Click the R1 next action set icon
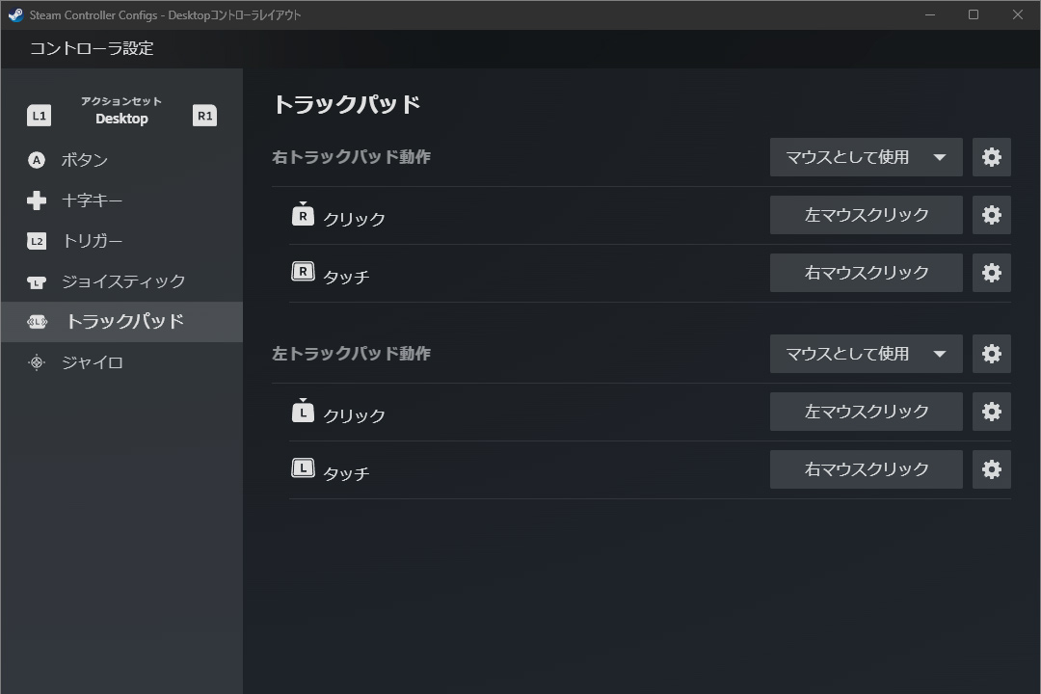Screen dimensions: 1041x694 click(x=204, y=116)
